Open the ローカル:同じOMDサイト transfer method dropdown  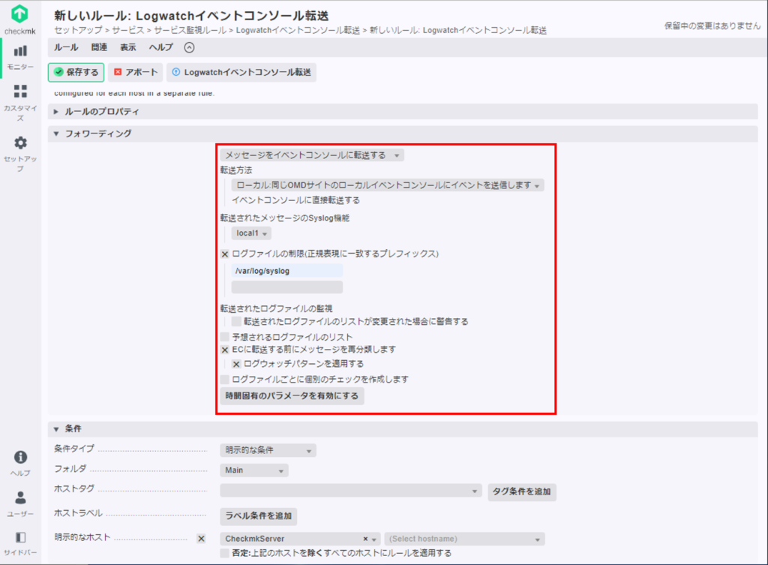[388, 185]
